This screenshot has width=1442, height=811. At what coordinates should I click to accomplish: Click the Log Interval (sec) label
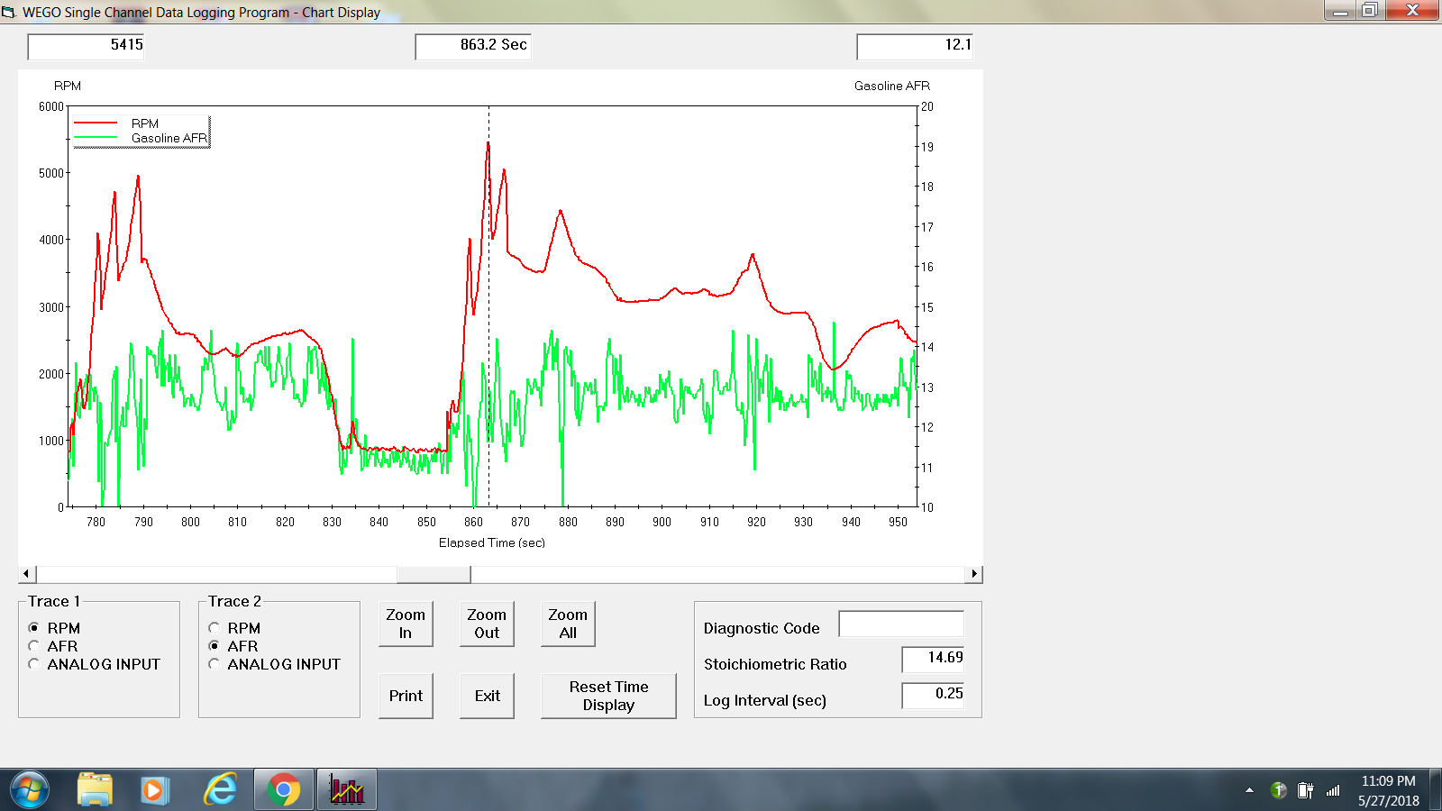(x=765, y=700)
